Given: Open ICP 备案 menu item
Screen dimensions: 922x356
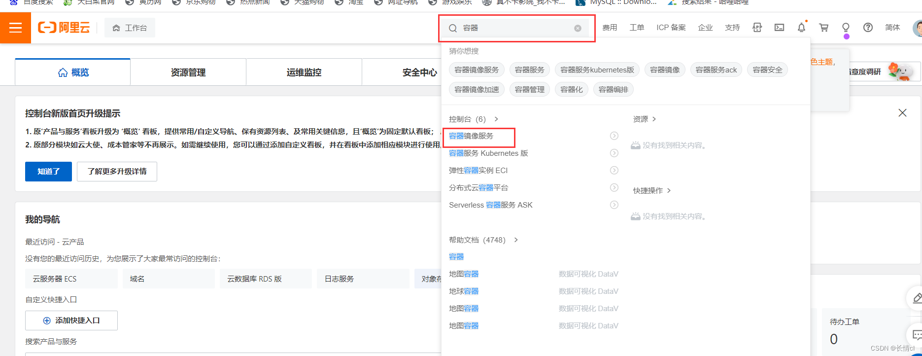Looking at the screenshot, I should point(671,28).
